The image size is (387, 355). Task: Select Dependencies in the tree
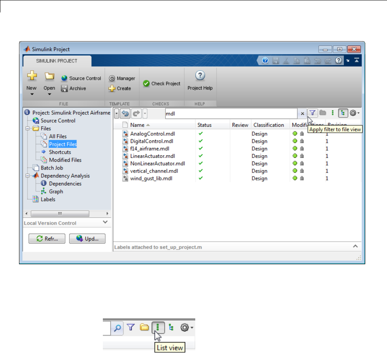(x=65, y=184)
